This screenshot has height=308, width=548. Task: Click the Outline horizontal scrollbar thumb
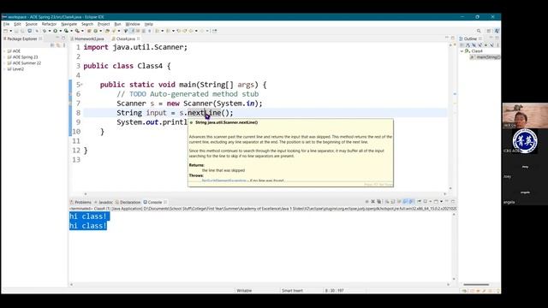coord(476,285)
